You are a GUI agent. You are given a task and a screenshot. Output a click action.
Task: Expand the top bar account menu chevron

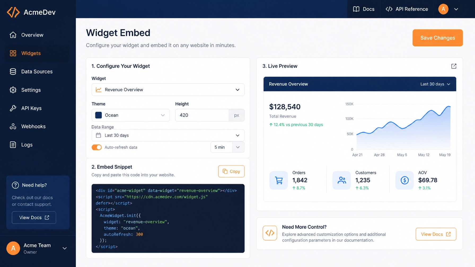point(456,9)
